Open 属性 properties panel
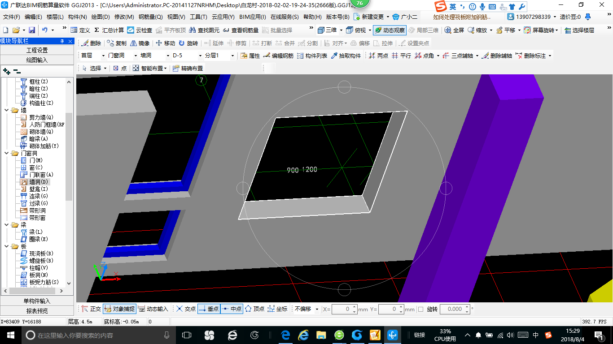This screenshot has height=344, width=613. coord(250,56)
